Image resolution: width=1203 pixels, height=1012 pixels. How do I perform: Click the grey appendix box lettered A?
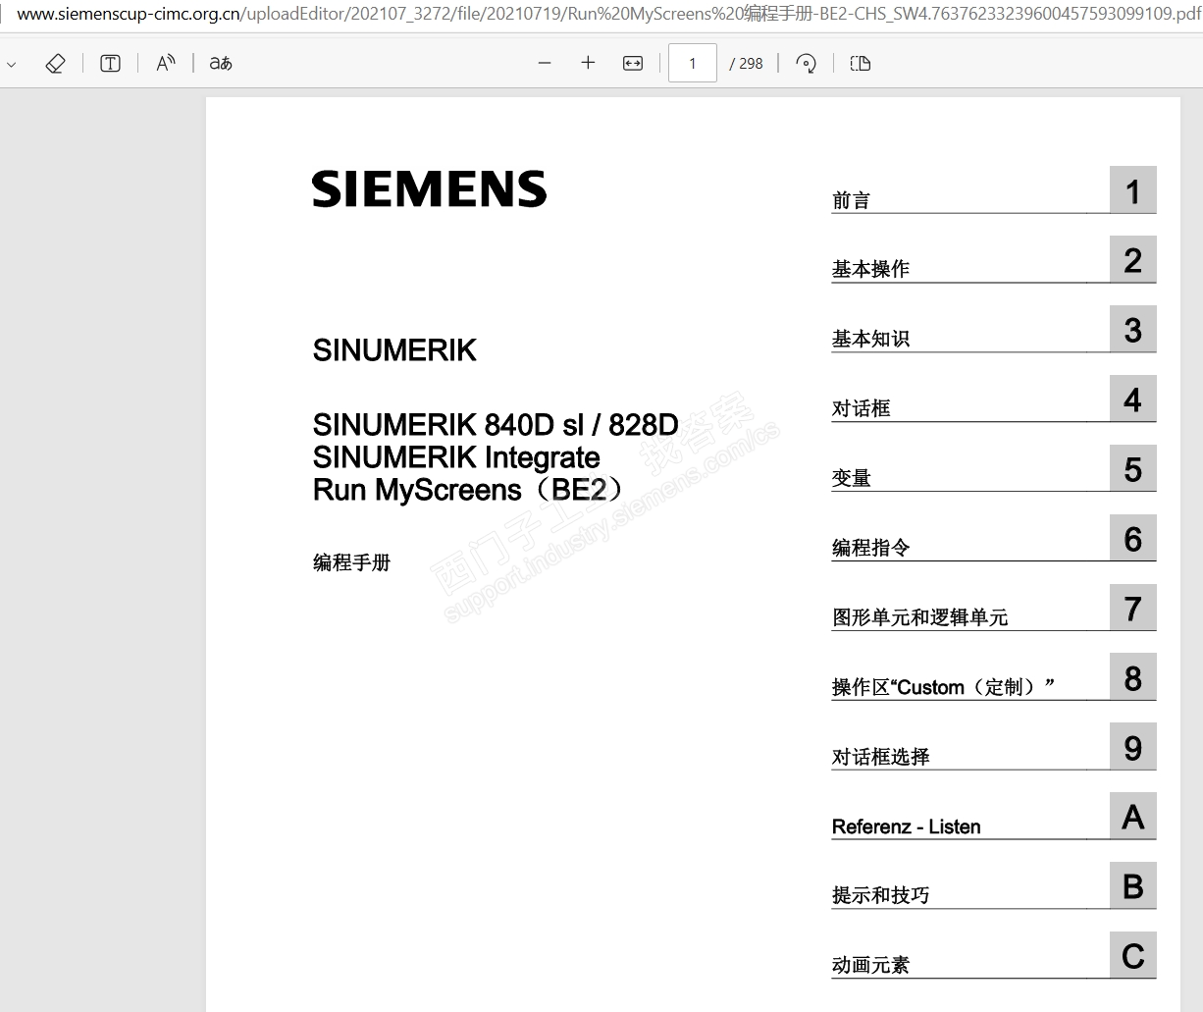(x=1133, y=816)
